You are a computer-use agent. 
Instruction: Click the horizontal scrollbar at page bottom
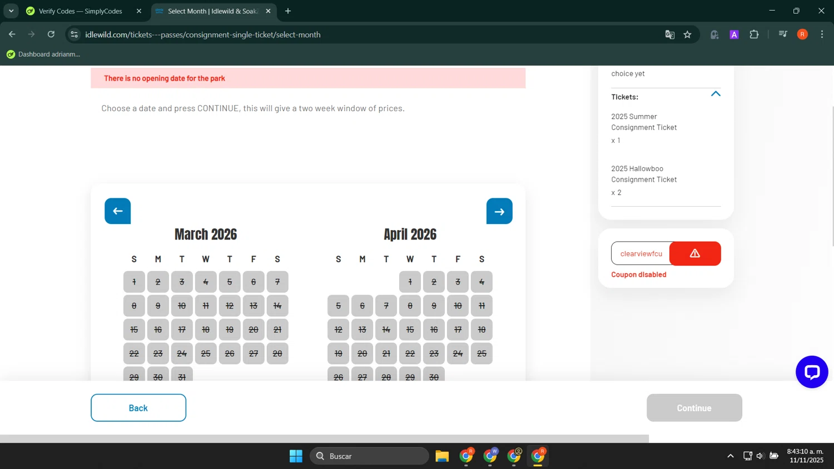point(324,438)
